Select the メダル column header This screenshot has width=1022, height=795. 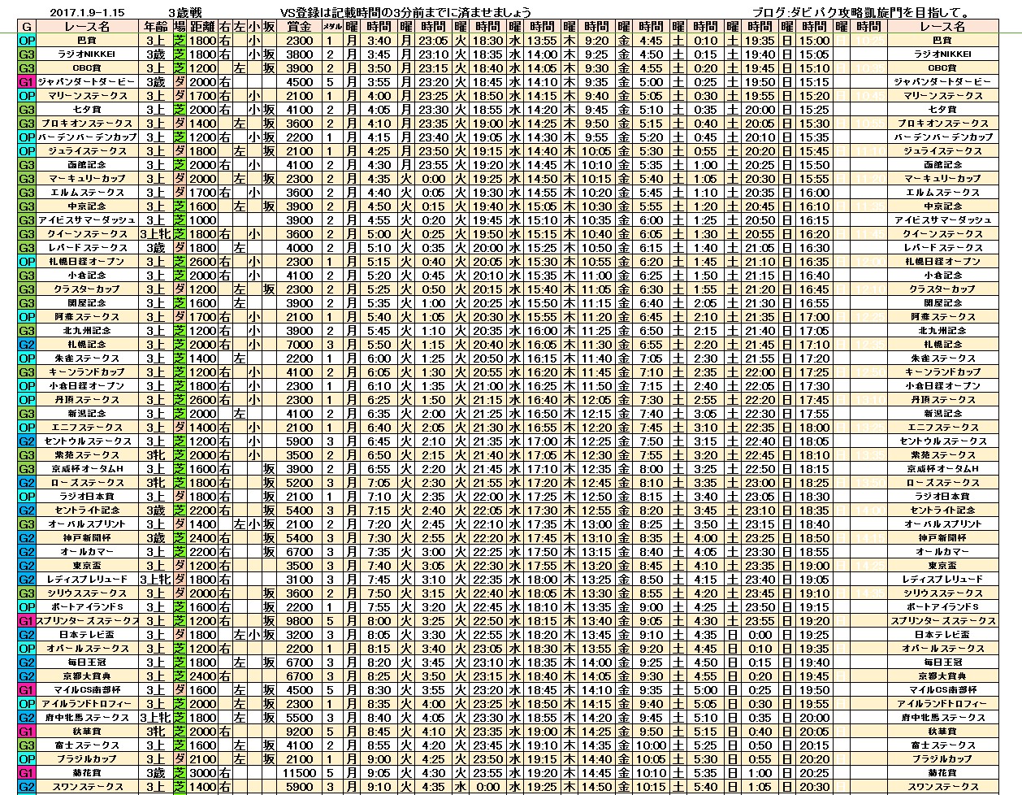(331, 27)
